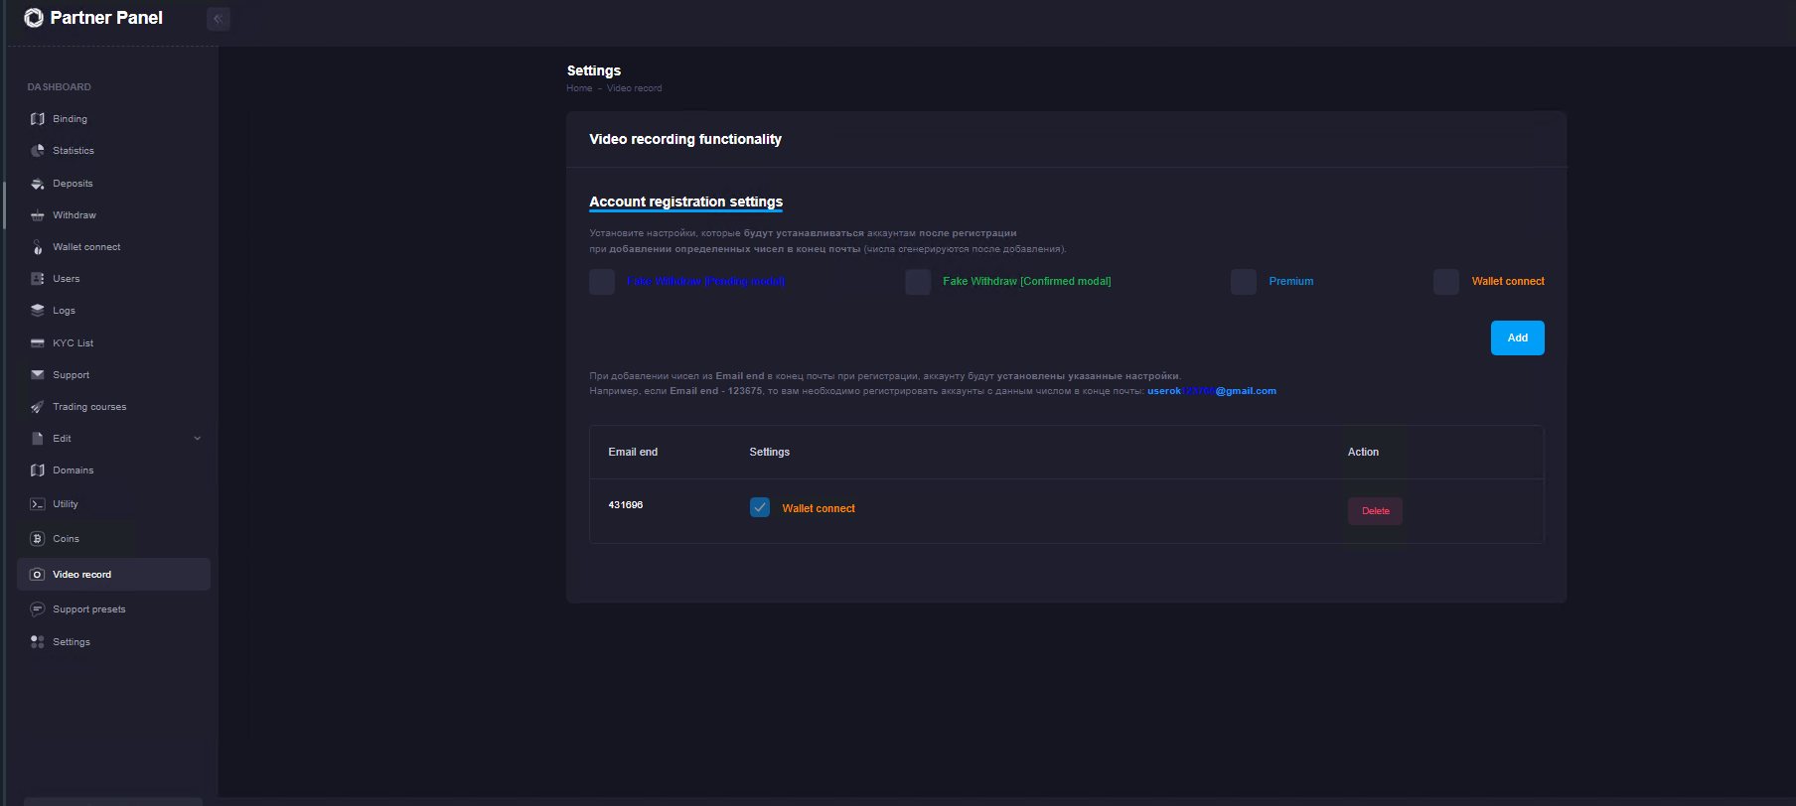1796x806 pixels.
Task: Collapse the sidebar with the arrow button
Action: point(219,19)
